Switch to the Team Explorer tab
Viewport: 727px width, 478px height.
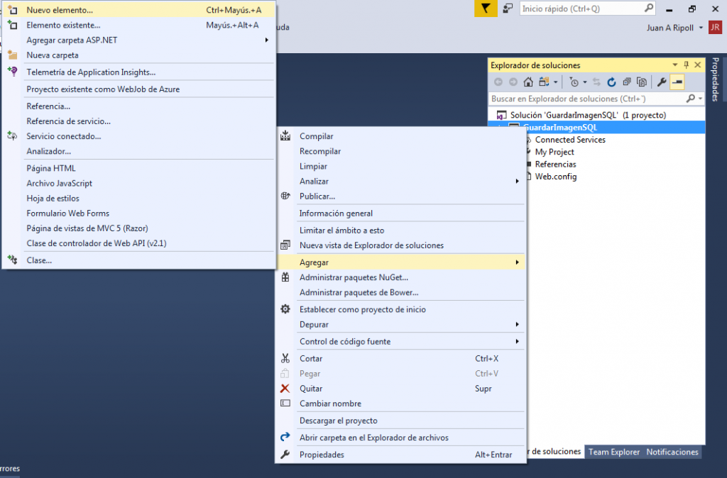click(x=614, y=452)
